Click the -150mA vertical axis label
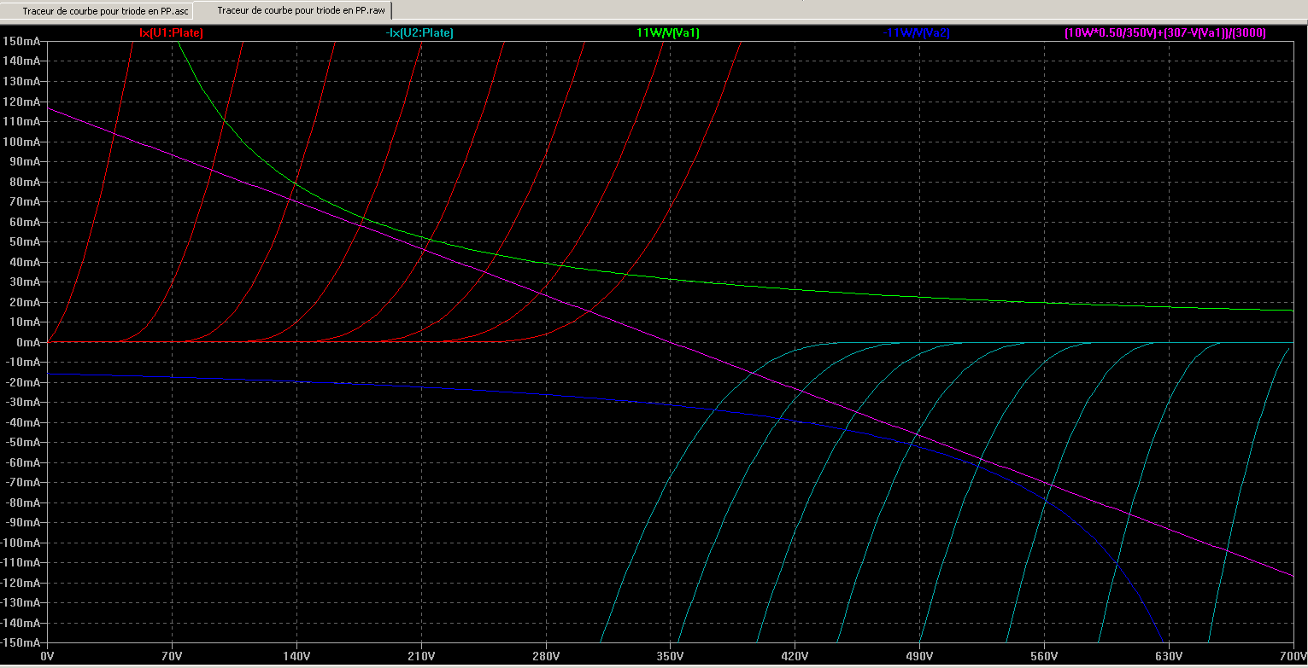The width and height of the screenshot is (1308, 668). tap(21, 643)
